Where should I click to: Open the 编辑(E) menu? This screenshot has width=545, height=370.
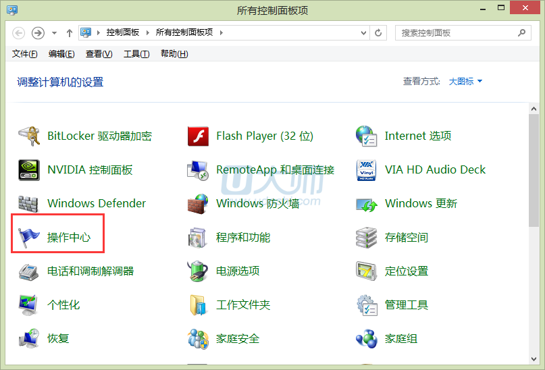pyautogui.click(x=61, y=54)
